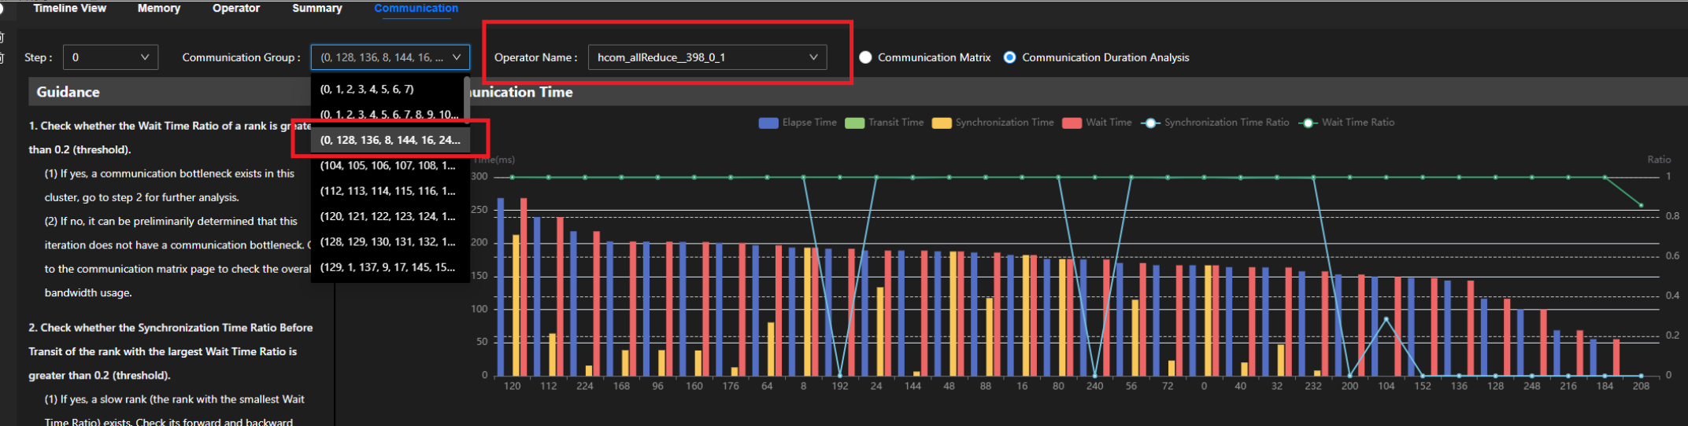This screenshot has height=426, width=1688.
Task: Choose group (0, 128, 136, 8, 144, 16, 24... in list
Action: [x=390, y=140]
